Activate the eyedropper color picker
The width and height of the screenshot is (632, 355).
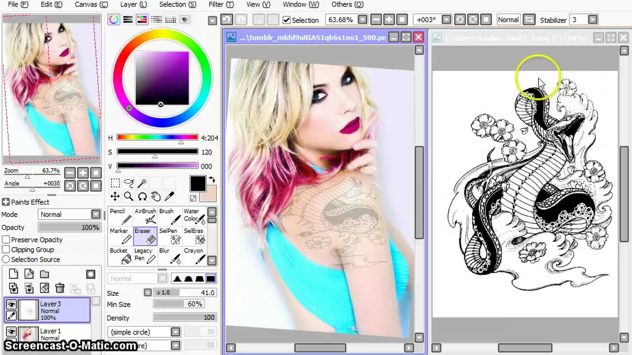tap(169, 197)
